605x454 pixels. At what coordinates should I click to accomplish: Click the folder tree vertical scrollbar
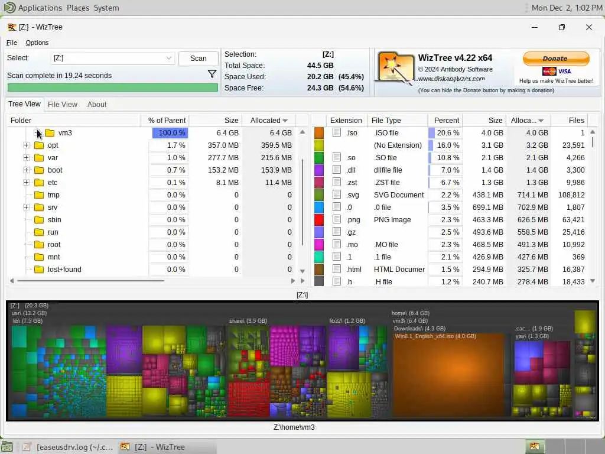302,202
